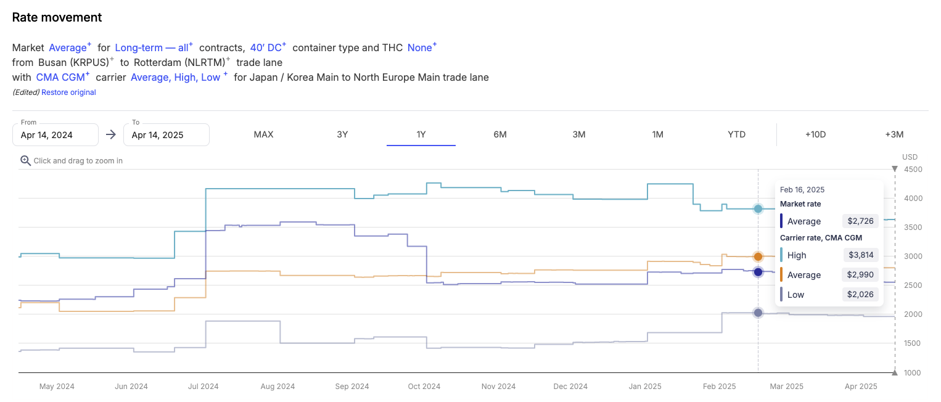941x402 pixels.
Task: Click the top triangle handle on USD axis
Action: [895, 169]
